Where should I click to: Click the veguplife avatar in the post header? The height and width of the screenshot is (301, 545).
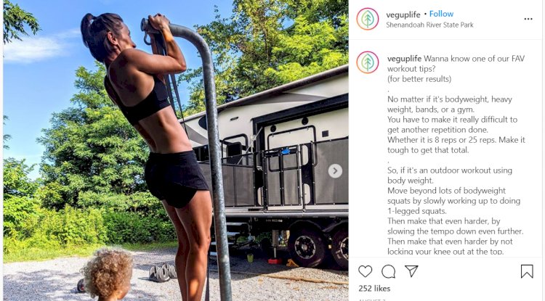(x=368, y=19)
